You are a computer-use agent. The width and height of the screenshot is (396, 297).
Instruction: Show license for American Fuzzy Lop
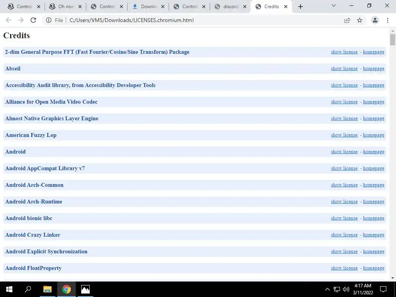[344, 135]
